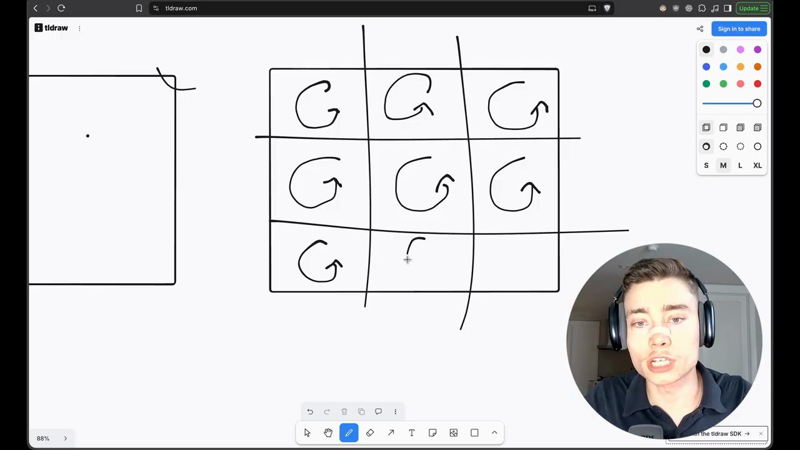The image size is (800, 450).
Task: Select the arrow pointer Select tool
Action: [307, 432]
